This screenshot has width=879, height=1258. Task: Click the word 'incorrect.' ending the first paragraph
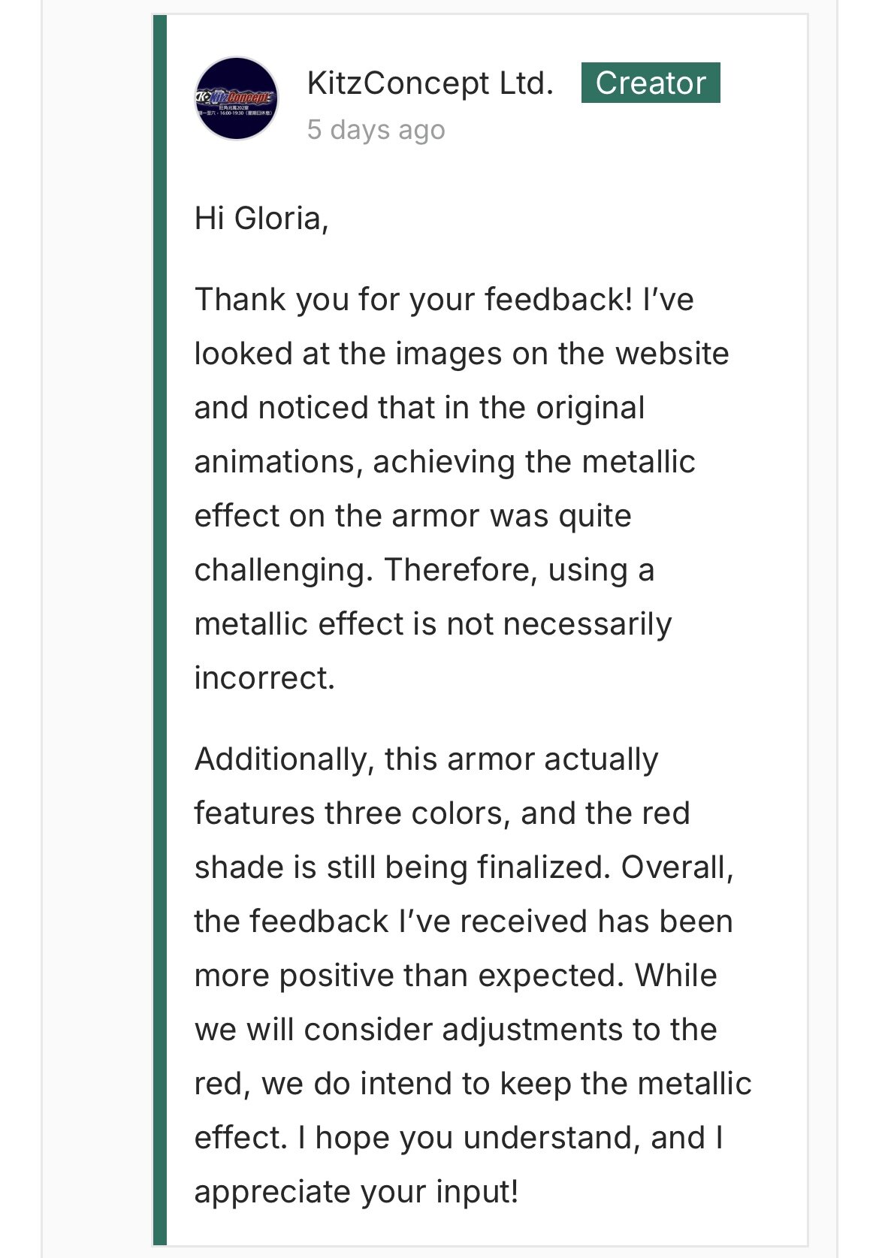265,678
